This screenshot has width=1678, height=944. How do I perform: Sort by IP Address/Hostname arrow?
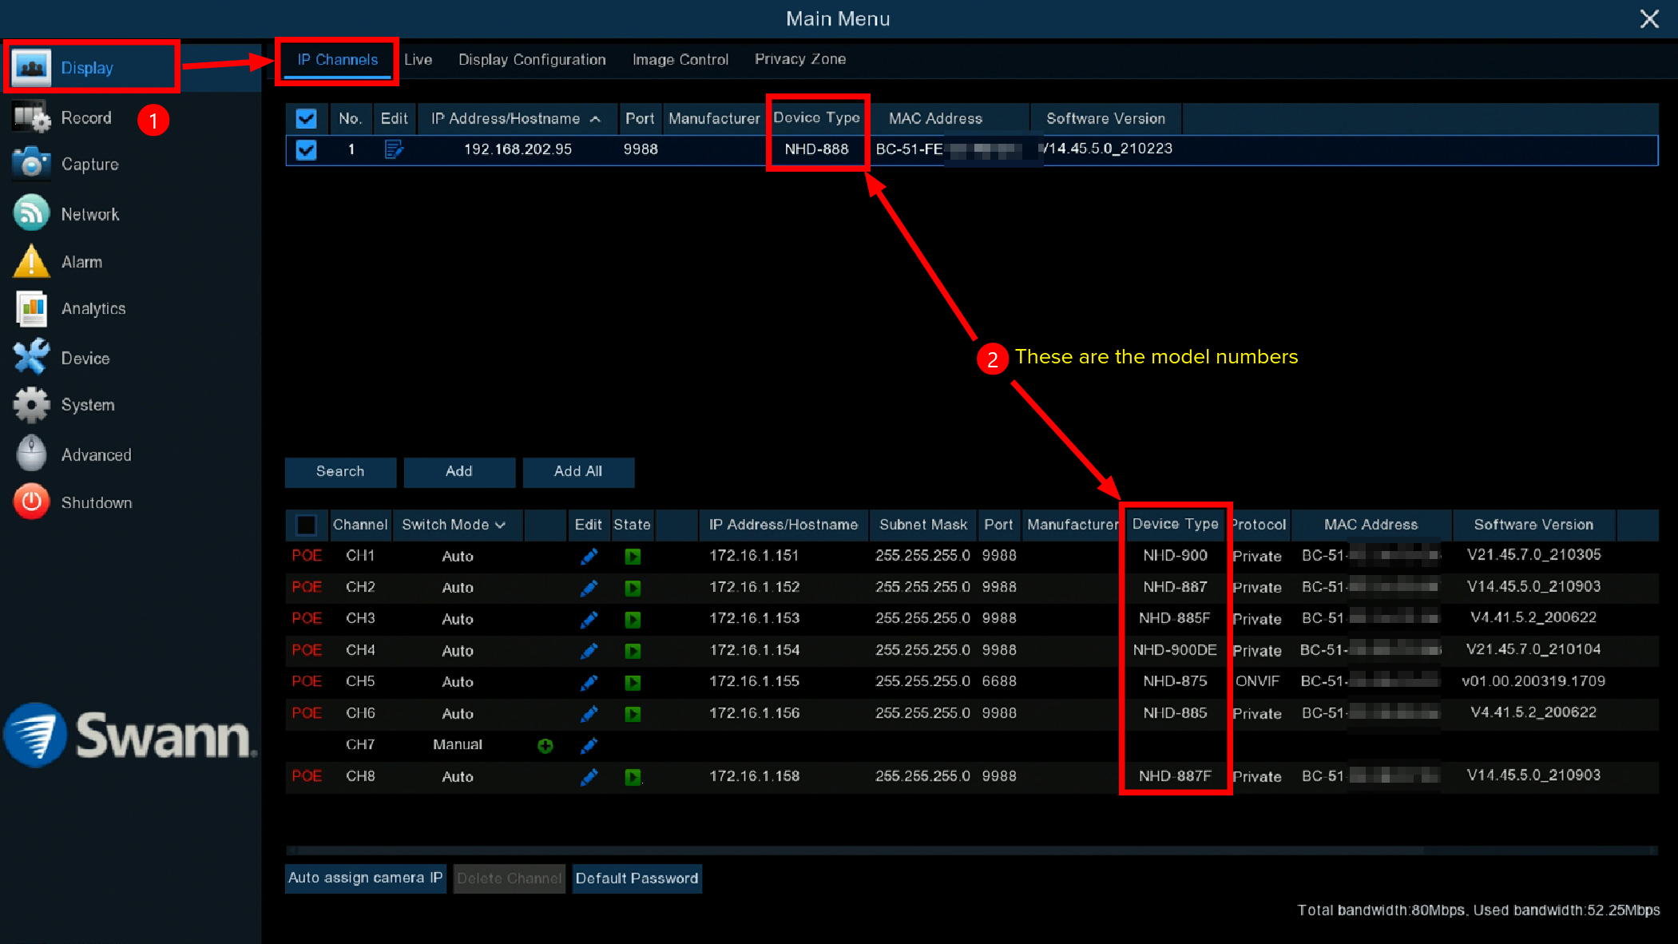point(595,119)
